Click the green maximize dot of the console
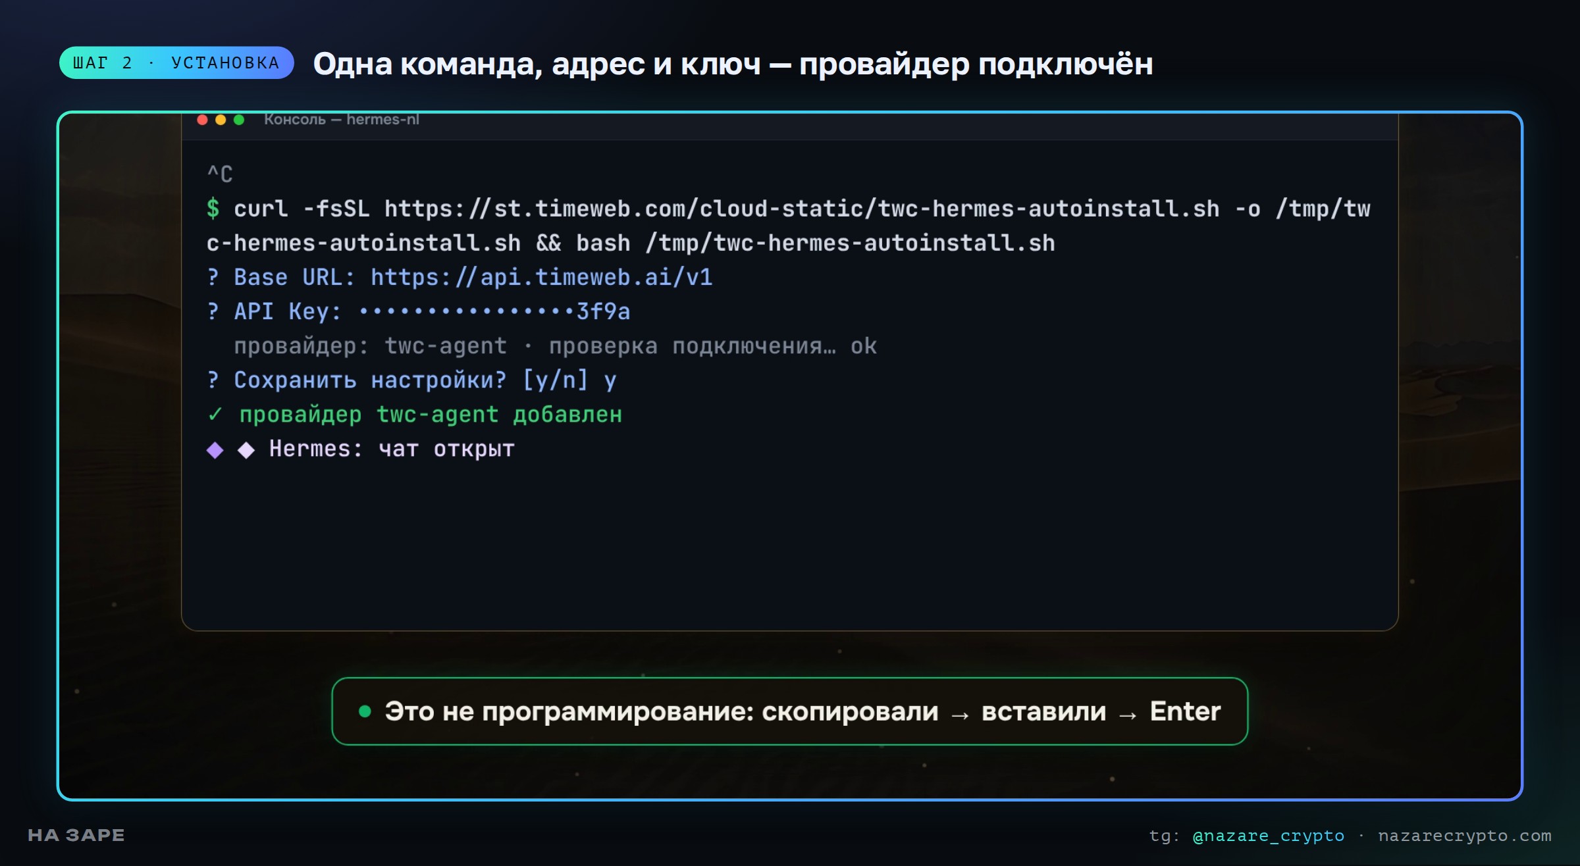This screenshot has height=866, width=1580. (239, 120)
